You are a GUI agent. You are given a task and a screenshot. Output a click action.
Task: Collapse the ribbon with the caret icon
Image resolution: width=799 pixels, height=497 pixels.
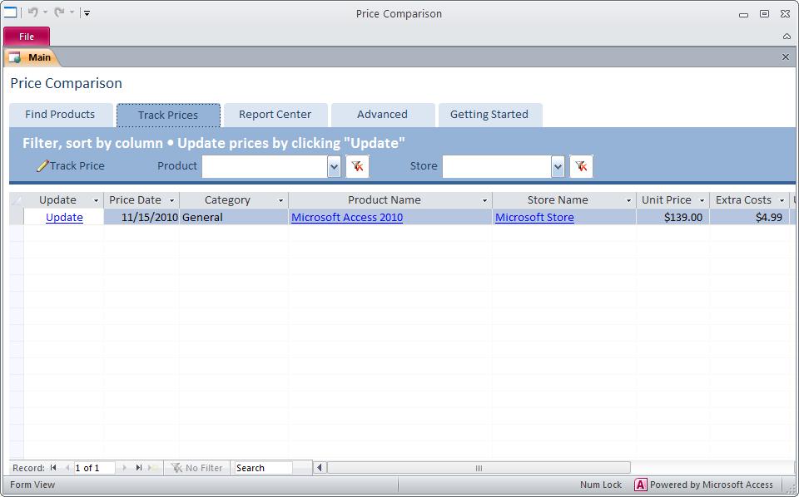tap(787, 36)
